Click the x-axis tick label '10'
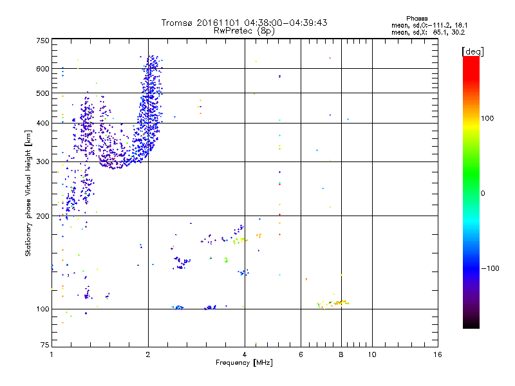 click(x=372, y=354)
